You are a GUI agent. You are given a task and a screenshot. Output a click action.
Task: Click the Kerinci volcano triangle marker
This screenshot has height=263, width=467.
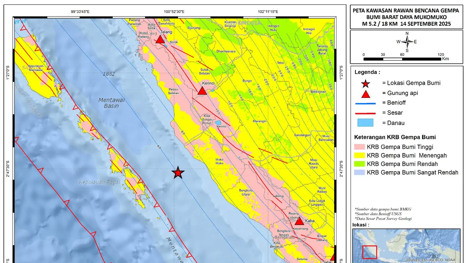[x=202, y=91]
